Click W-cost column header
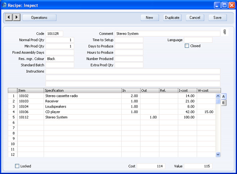The image size is (237, 174). (x=209, y=91)
